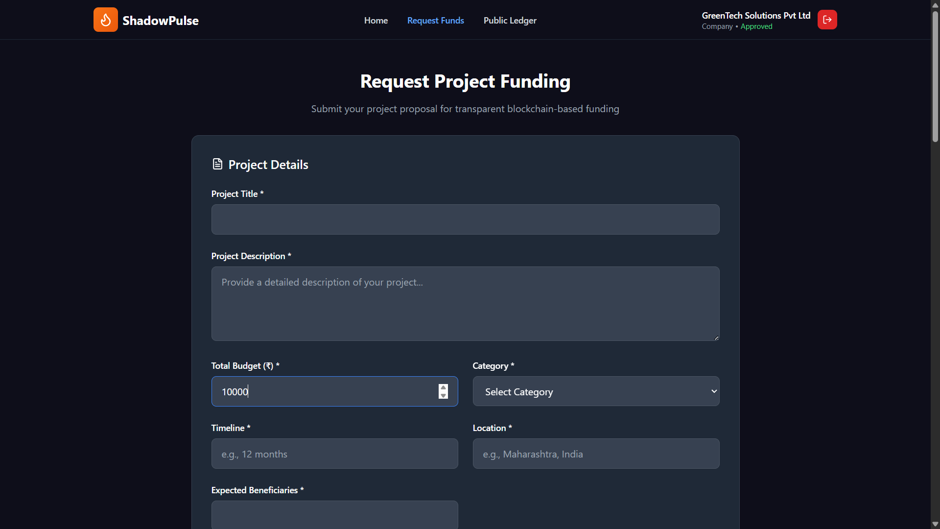Open the Request Funds nav item
The height and width of the screenshot is (529, 940).
pyautogui.click(x=435, y=21)
